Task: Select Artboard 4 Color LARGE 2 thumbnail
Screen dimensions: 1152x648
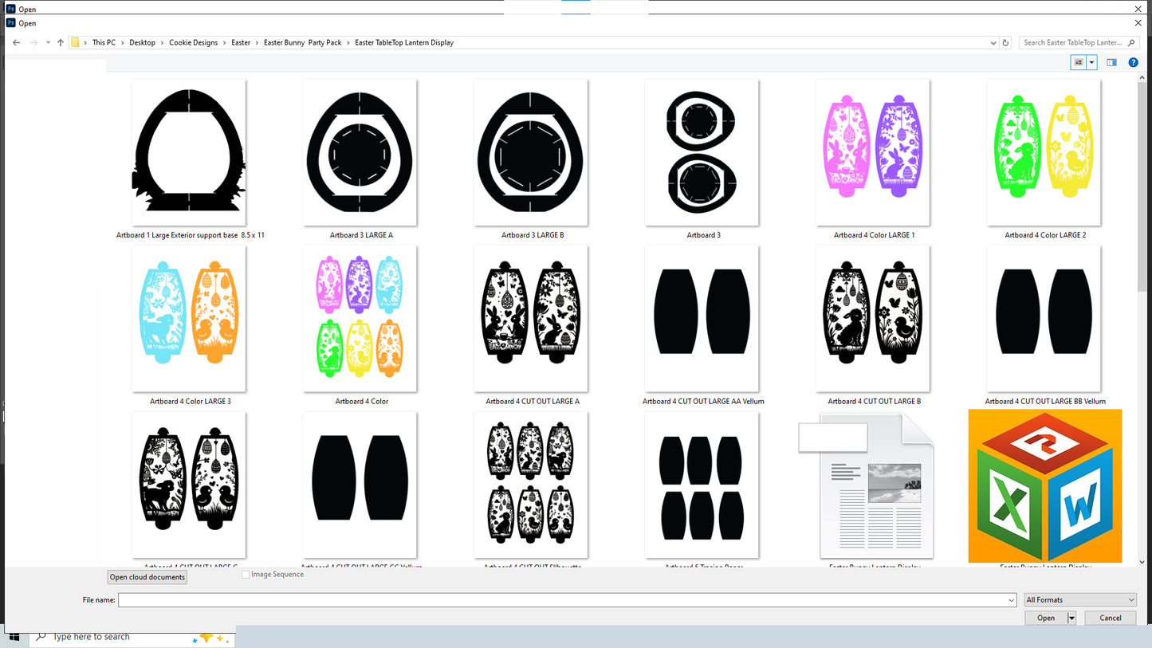Action: pyautogui.click(x=1044, y=152)
